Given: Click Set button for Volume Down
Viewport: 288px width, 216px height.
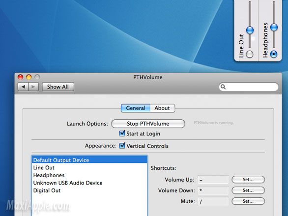Looking at the screenshot, I should (x=248, y=190).
